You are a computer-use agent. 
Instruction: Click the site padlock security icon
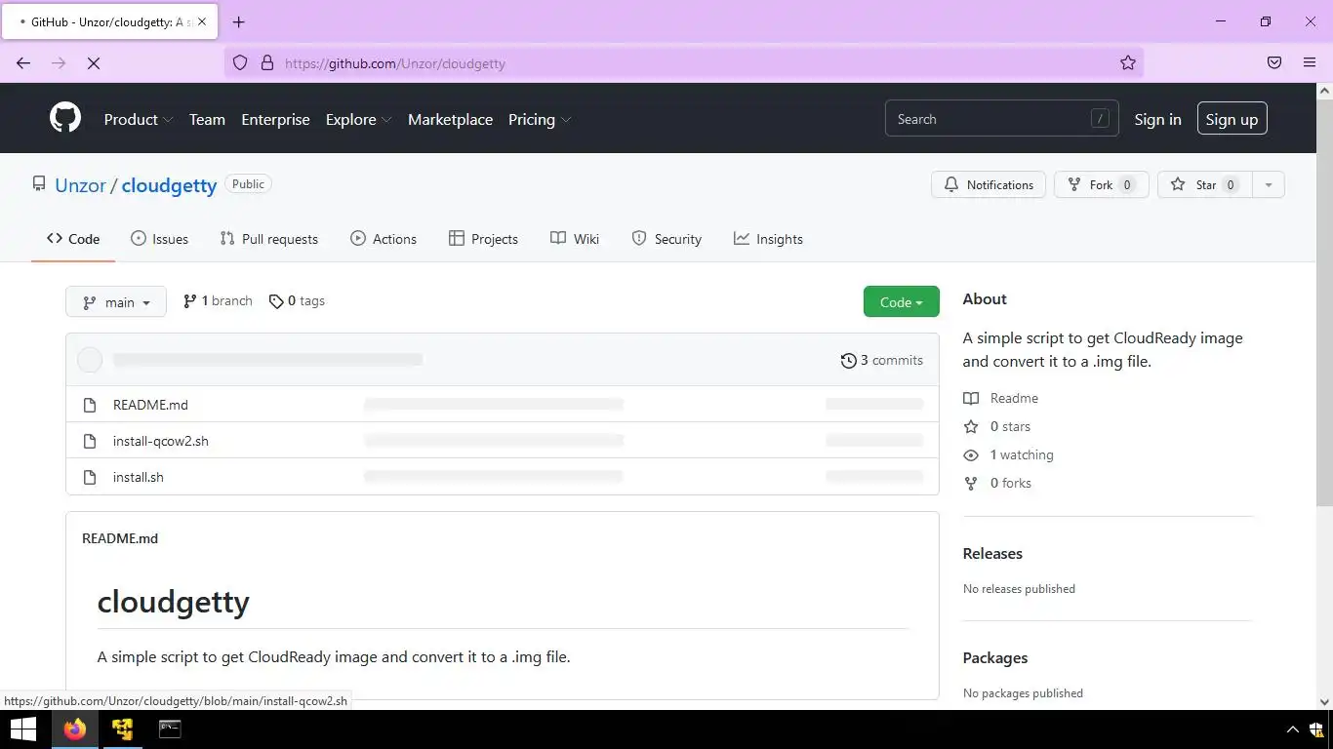pyautogui.click(x=266, y=62)
